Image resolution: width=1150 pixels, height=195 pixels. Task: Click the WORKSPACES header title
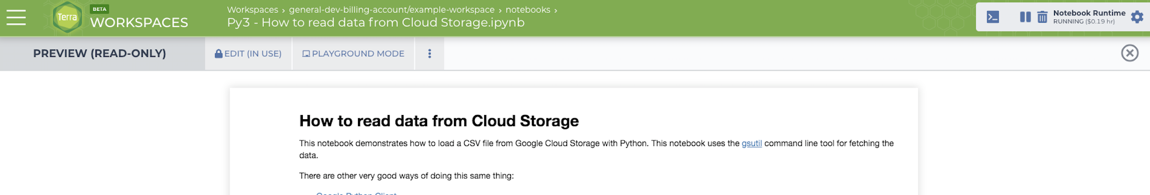[139, 23]
